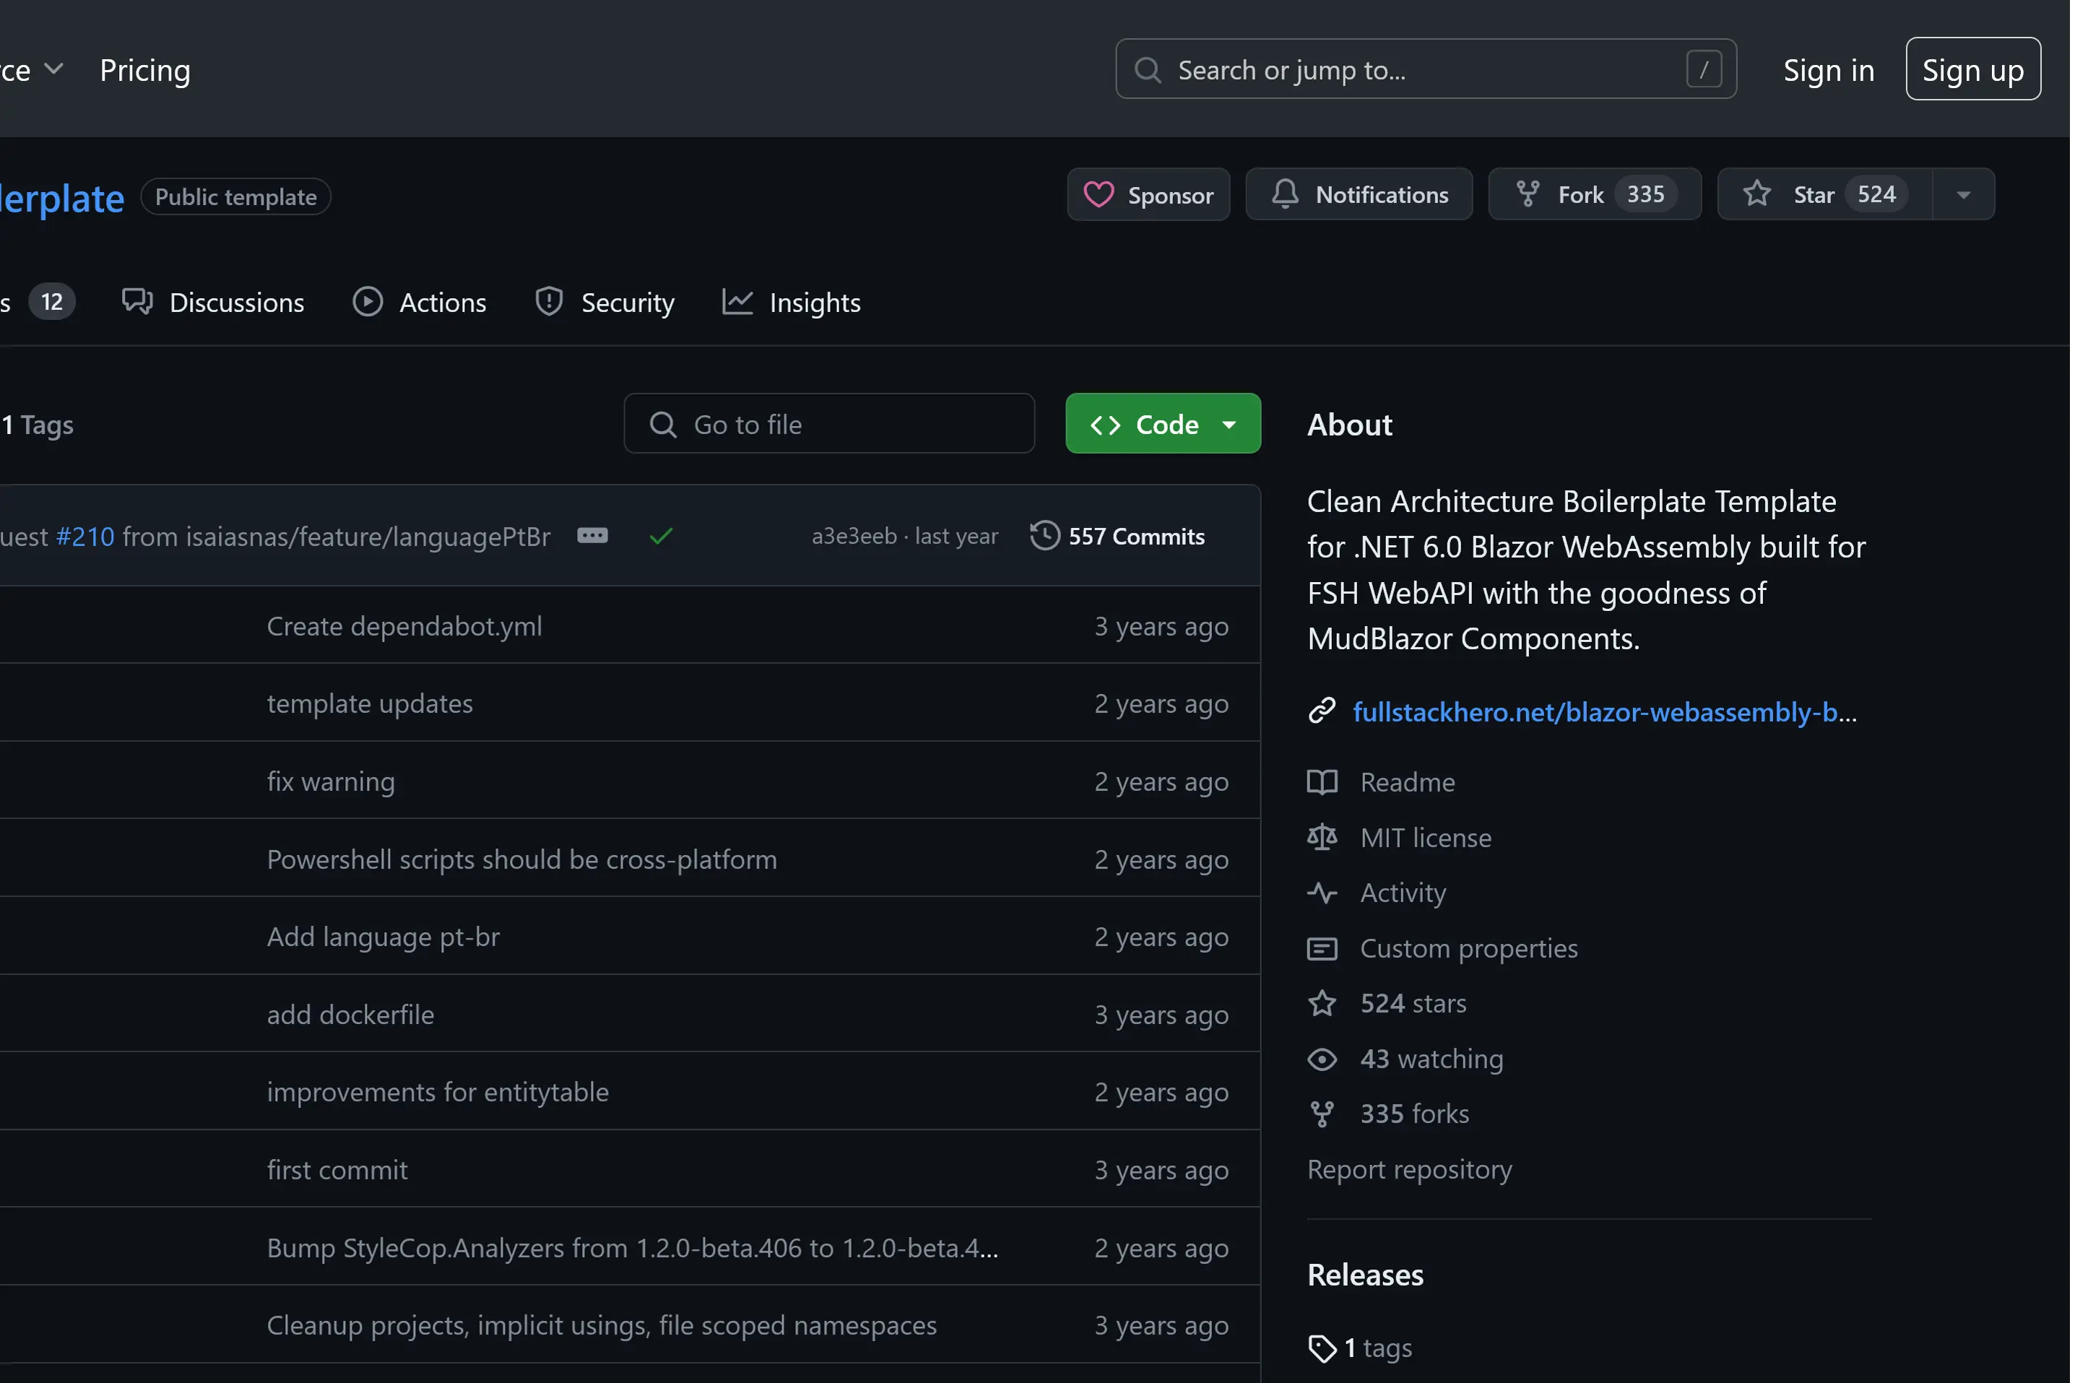
Task: Click the Activity pulse icon
Action: point(1321,893)
